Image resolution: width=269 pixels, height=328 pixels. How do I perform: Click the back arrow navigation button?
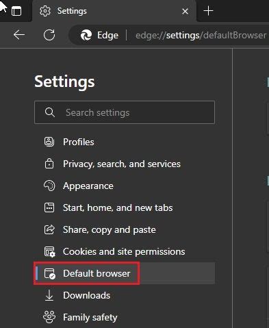click(19, 35)
